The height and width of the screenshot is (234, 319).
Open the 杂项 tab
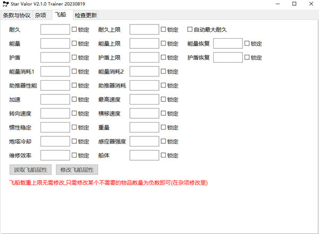[x=41, y=15]
